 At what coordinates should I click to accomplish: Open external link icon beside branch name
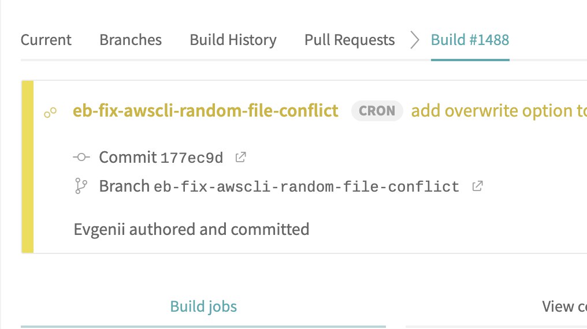coord(477,186)
